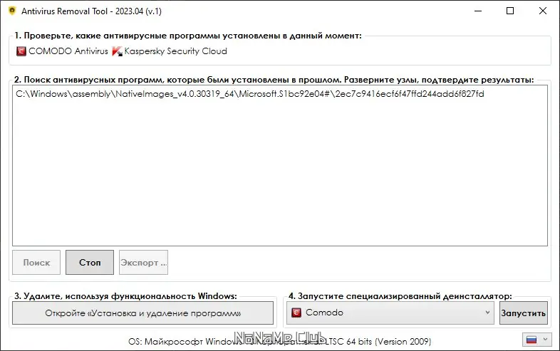Click the C:\Windows\assembly path entry
560x351 pixels.
point(249,94)
